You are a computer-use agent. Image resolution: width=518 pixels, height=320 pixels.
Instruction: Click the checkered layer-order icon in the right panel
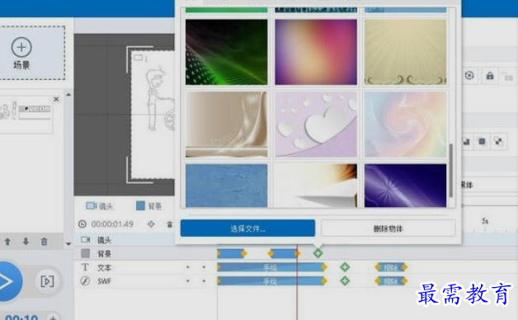[498, 142]
